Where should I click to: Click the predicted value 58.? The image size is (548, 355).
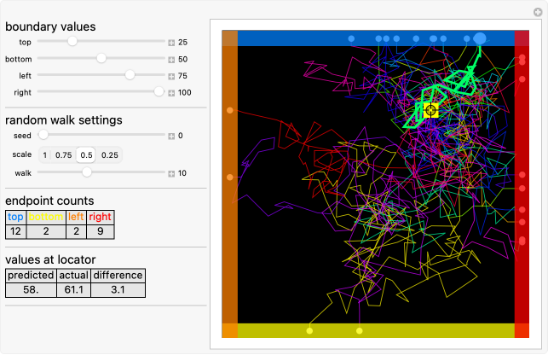(x=31, y=290)
